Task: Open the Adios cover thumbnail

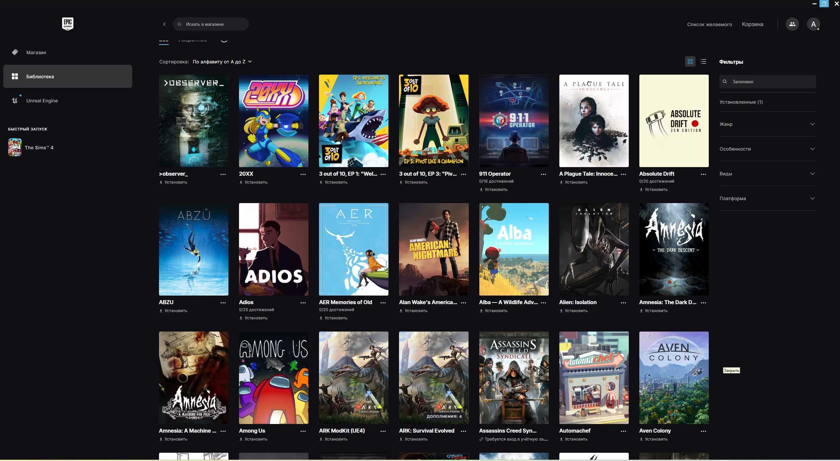Action: [x=274, y=249]
